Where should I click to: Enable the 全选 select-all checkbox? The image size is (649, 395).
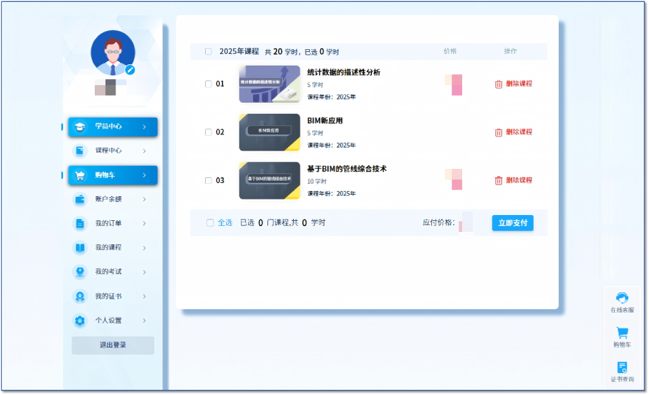click(x=210, y=223)
